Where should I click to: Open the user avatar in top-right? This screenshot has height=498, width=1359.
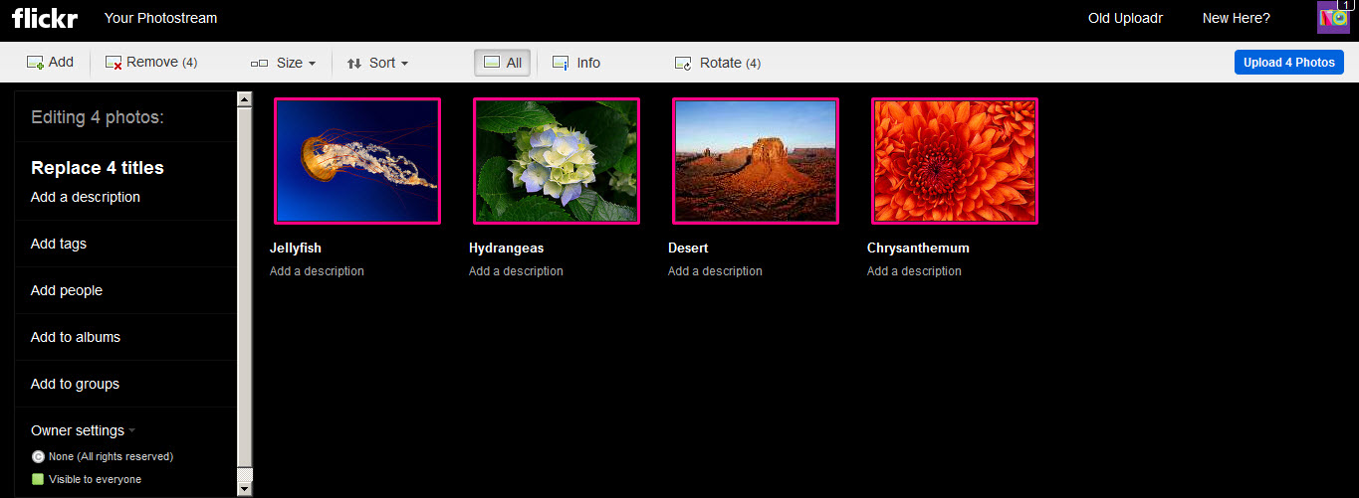[1333, 17]
